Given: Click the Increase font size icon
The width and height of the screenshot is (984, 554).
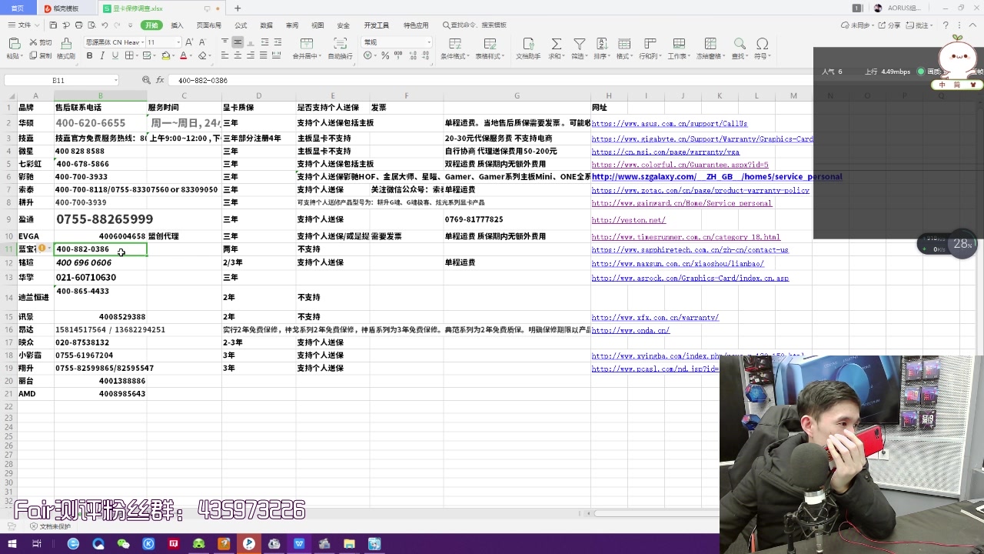Looking at the screenshot, I should (190, 42).
